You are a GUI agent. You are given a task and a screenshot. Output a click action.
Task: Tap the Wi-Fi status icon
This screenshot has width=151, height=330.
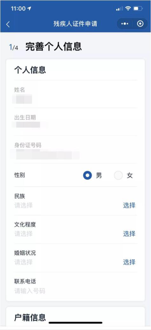click(128, 9)
